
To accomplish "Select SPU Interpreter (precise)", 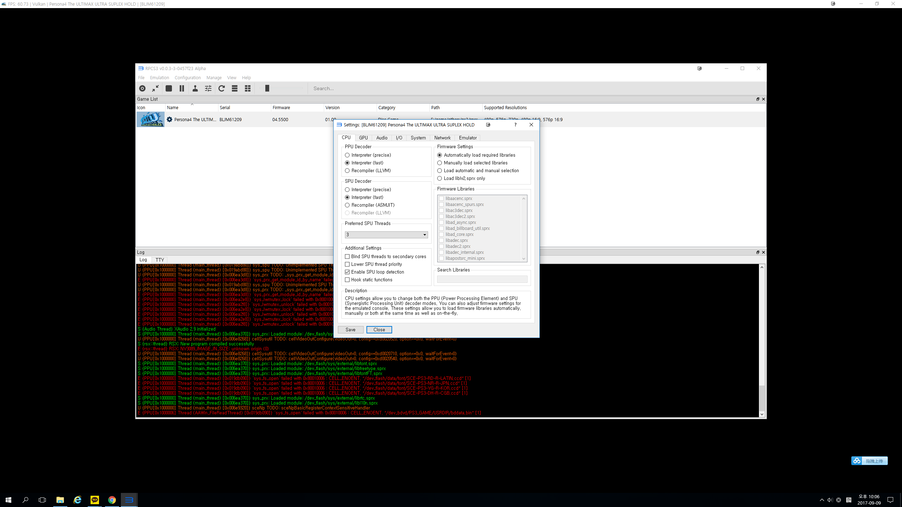I will click(x=368, y=190).
